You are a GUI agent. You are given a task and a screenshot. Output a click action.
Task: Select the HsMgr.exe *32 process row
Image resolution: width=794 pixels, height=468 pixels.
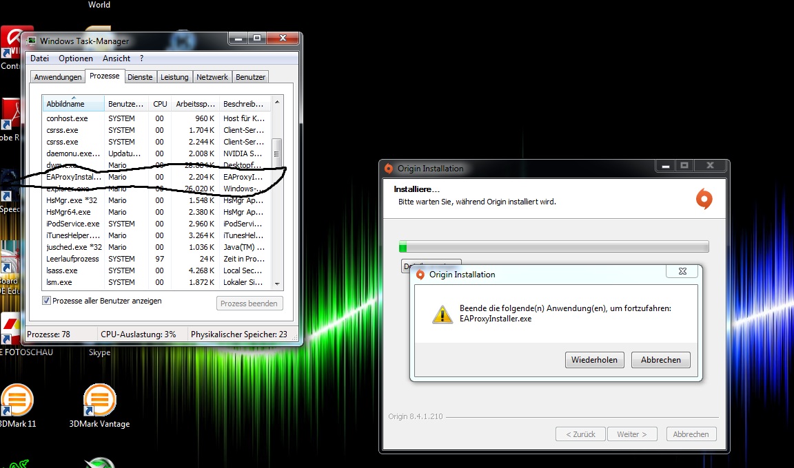[x=157, y=201]
